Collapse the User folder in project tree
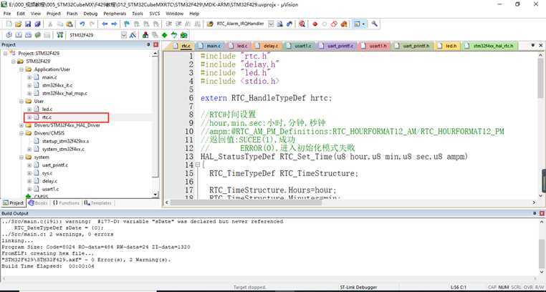 point(21,101)
